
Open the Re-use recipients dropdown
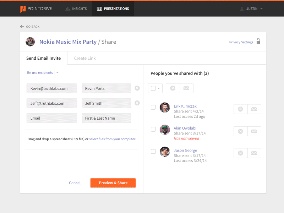tap(57, 73)
